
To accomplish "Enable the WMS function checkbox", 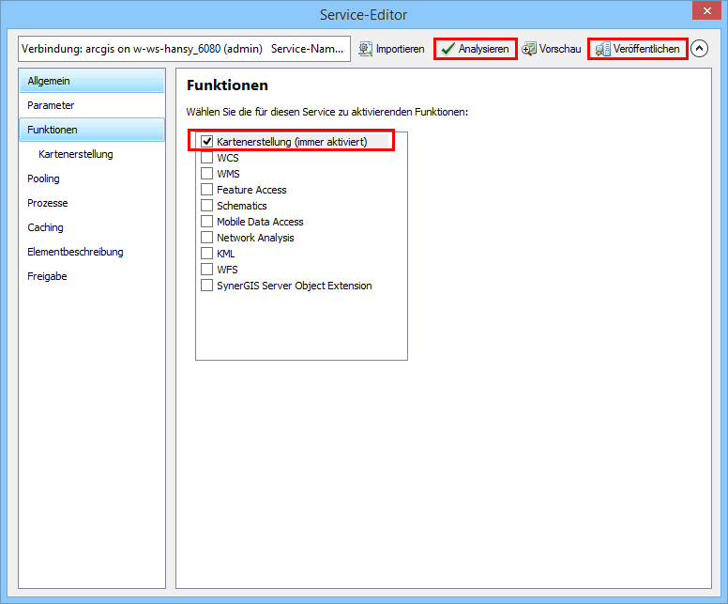I will [206, 174].
